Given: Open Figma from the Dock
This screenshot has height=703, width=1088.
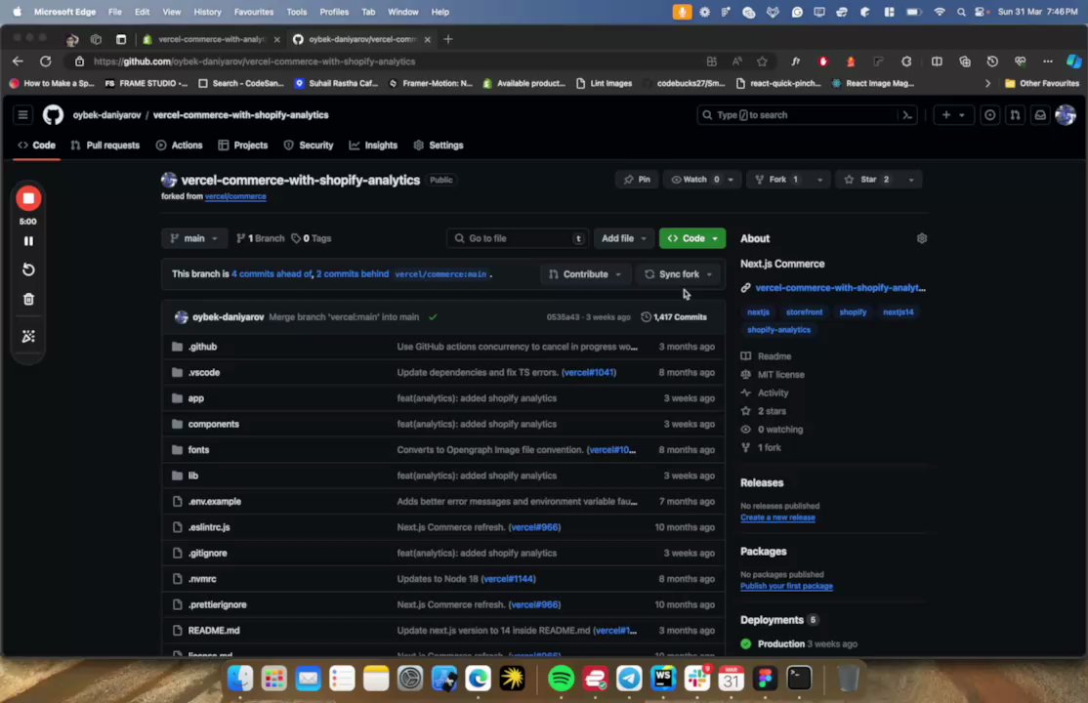Looking at the screenshot, I should click(x=766, y=678).
